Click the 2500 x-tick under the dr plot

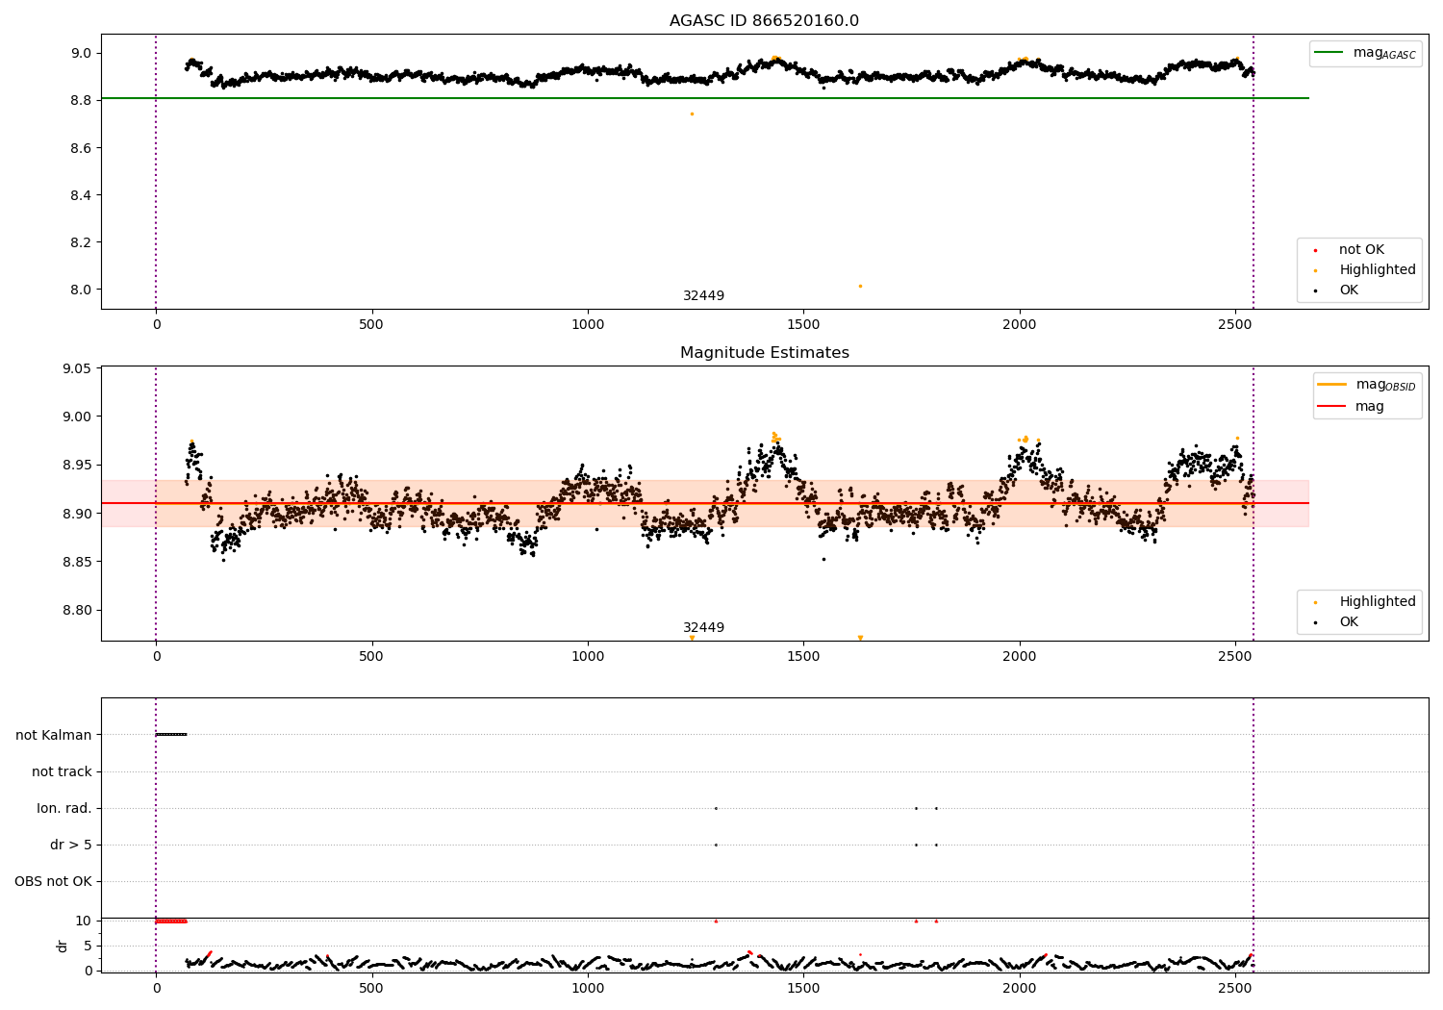(1235, 988)
